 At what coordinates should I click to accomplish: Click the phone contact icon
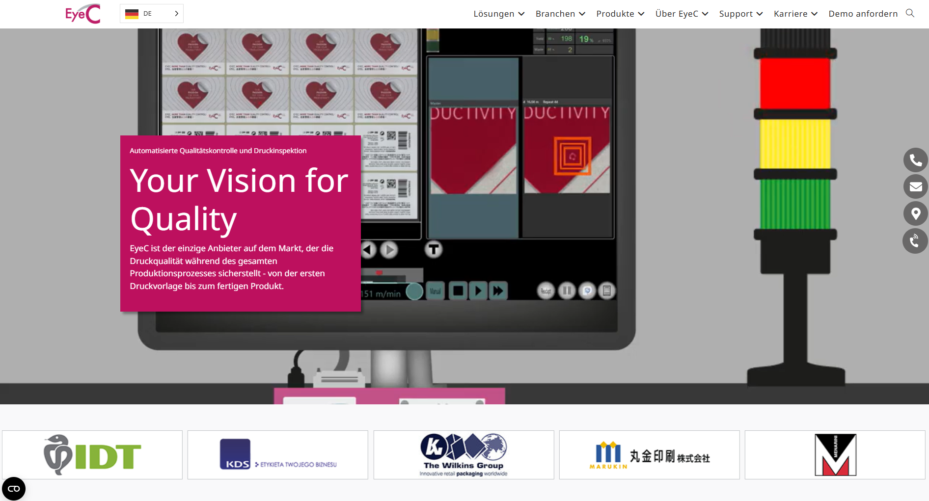click(916, 160)
